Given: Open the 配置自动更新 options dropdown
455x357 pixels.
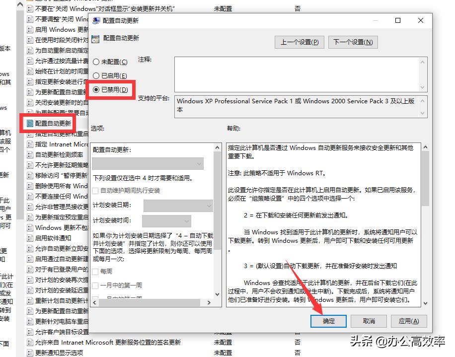Looking at the screenshot, I should [148, 164].
